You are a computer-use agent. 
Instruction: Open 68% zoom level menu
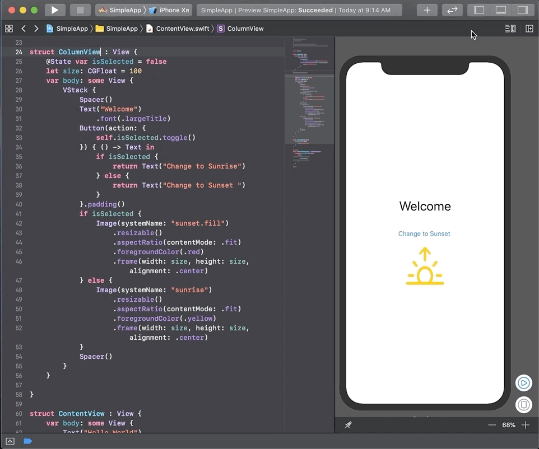[508, 425]
